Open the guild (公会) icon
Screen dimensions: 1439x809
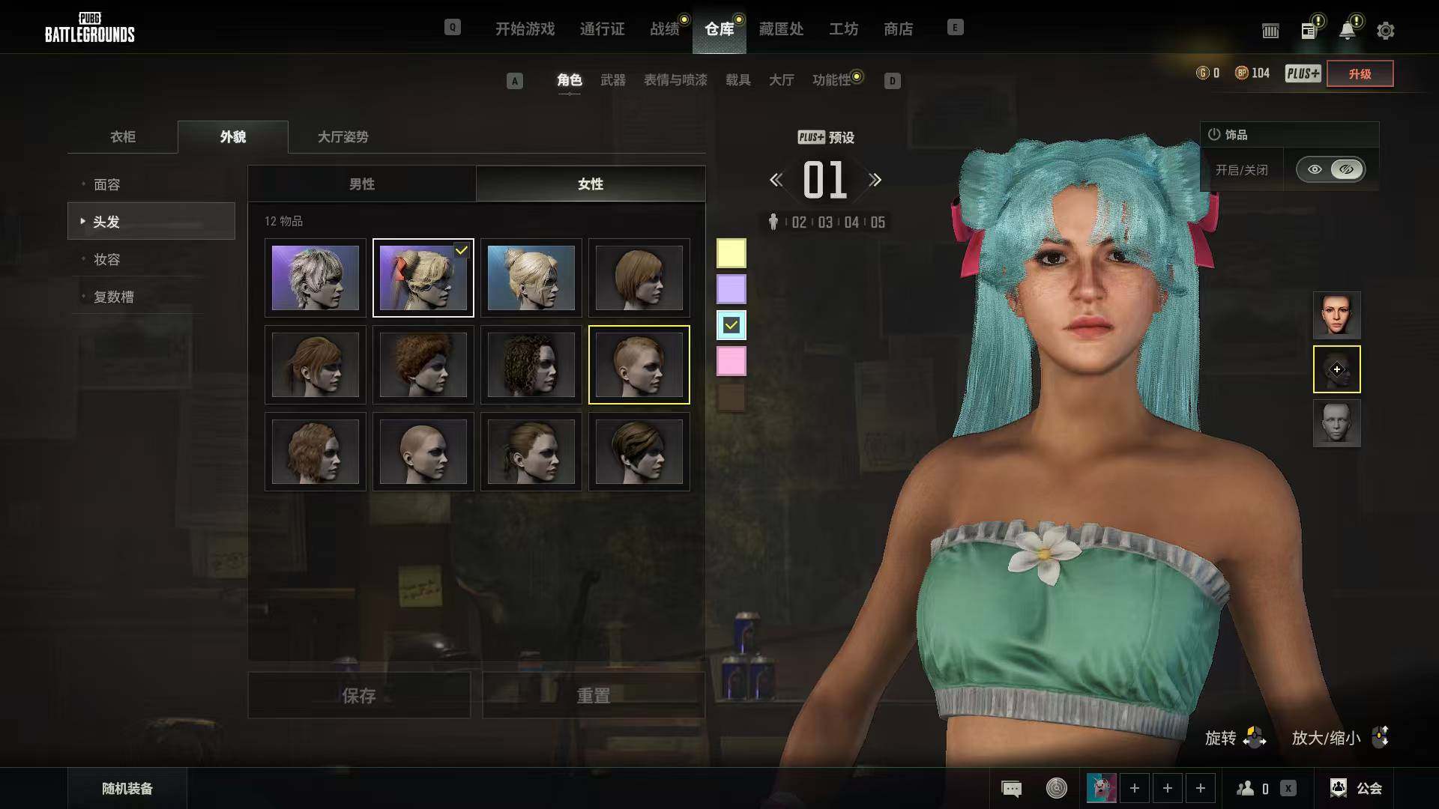[1339, 788]
